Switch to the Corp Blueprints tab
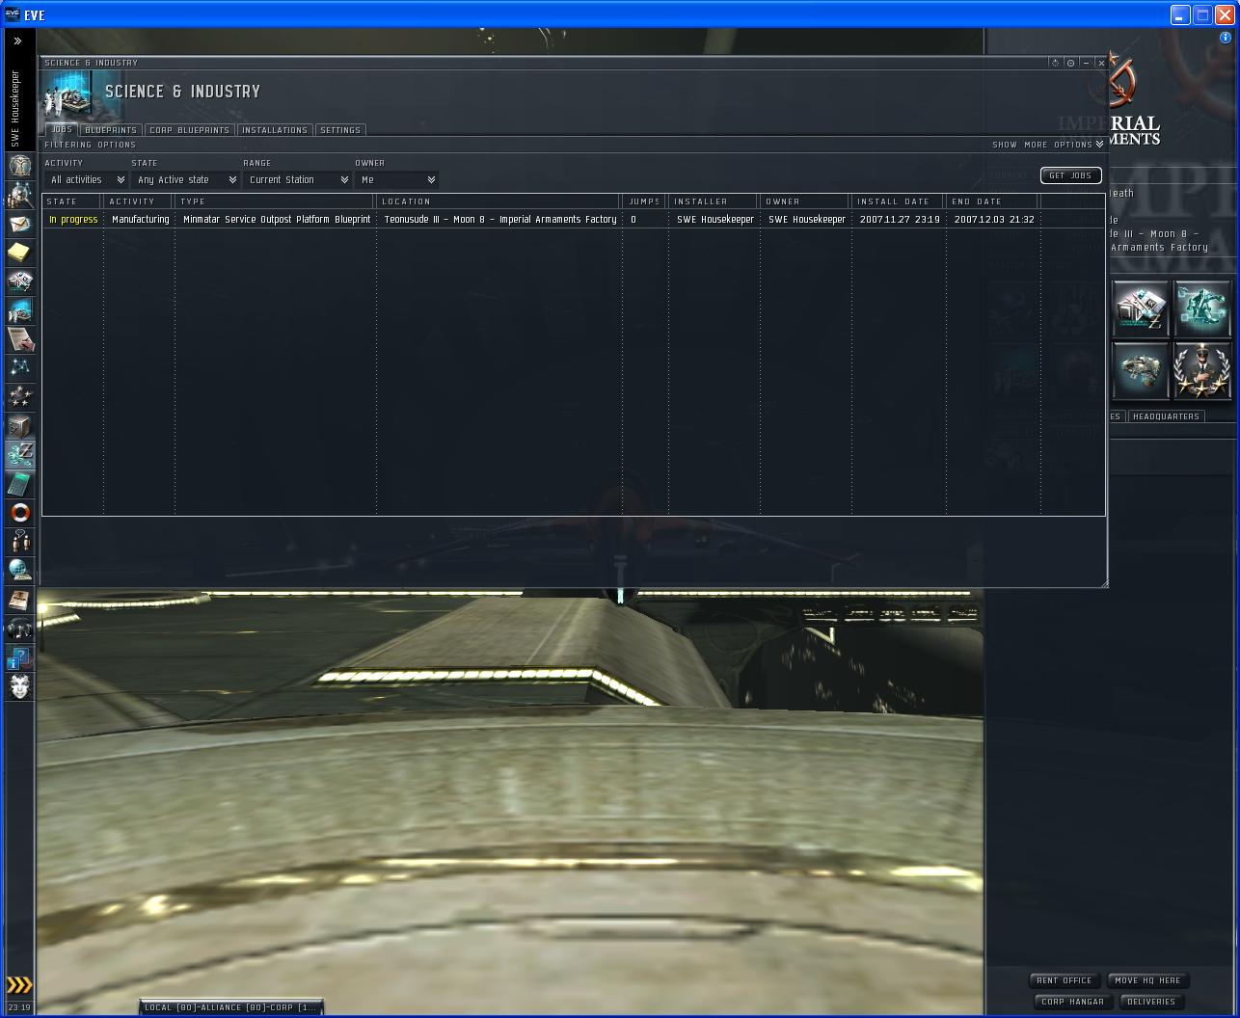1240x1018 pixels. pos(189,130)
